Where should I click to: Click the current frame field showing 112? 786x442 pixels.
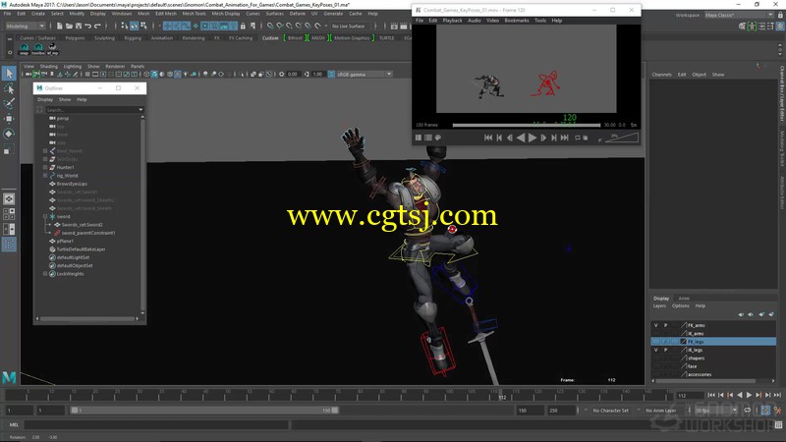click(x=690, y=396)
